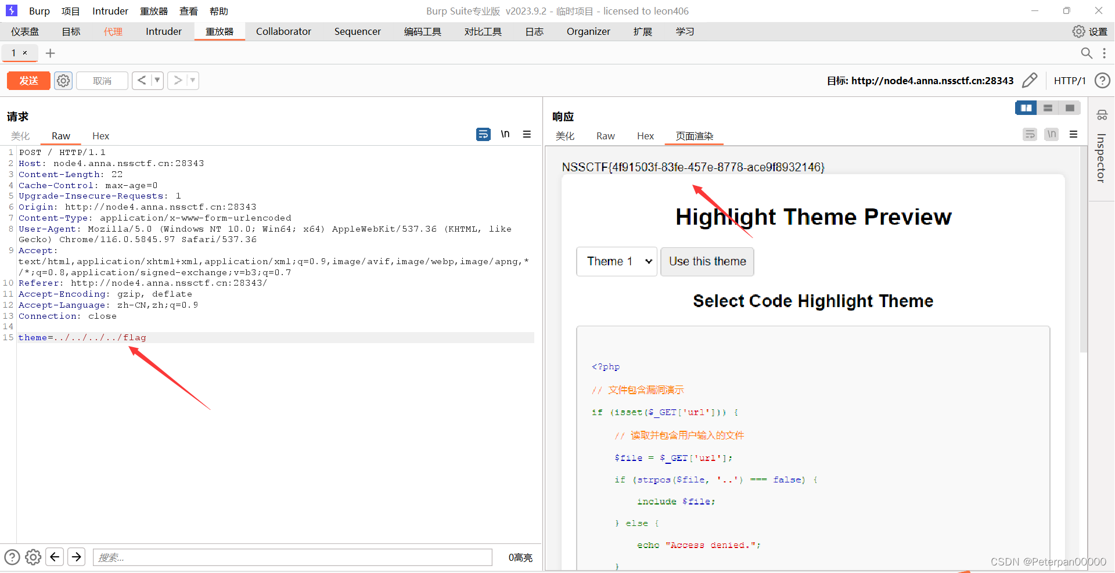Open the help question mark near HTTP/1
Screen dimensions: 1115x573
pyautogui.click(x=1102, y=80)
